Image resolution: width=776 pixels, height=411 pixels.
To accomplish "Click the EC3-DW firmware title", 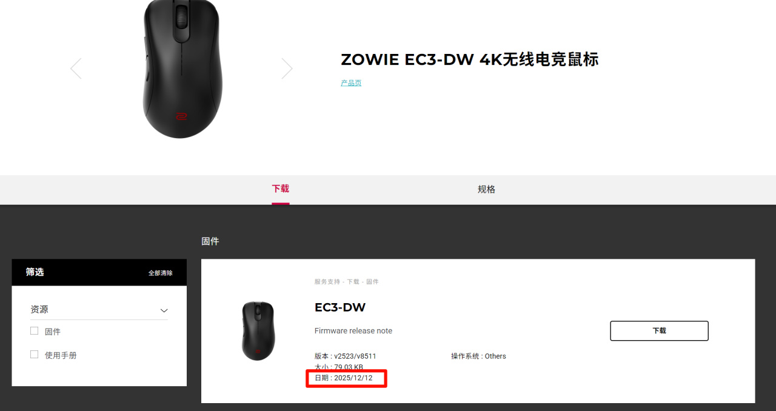I will (340, 307).
